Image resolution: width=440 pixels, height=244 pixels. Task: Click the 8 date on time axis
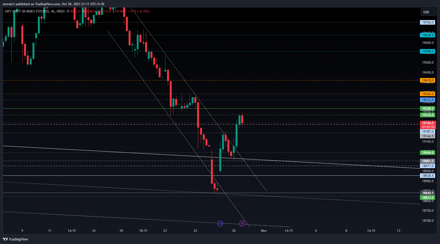(x=346, y=231)
